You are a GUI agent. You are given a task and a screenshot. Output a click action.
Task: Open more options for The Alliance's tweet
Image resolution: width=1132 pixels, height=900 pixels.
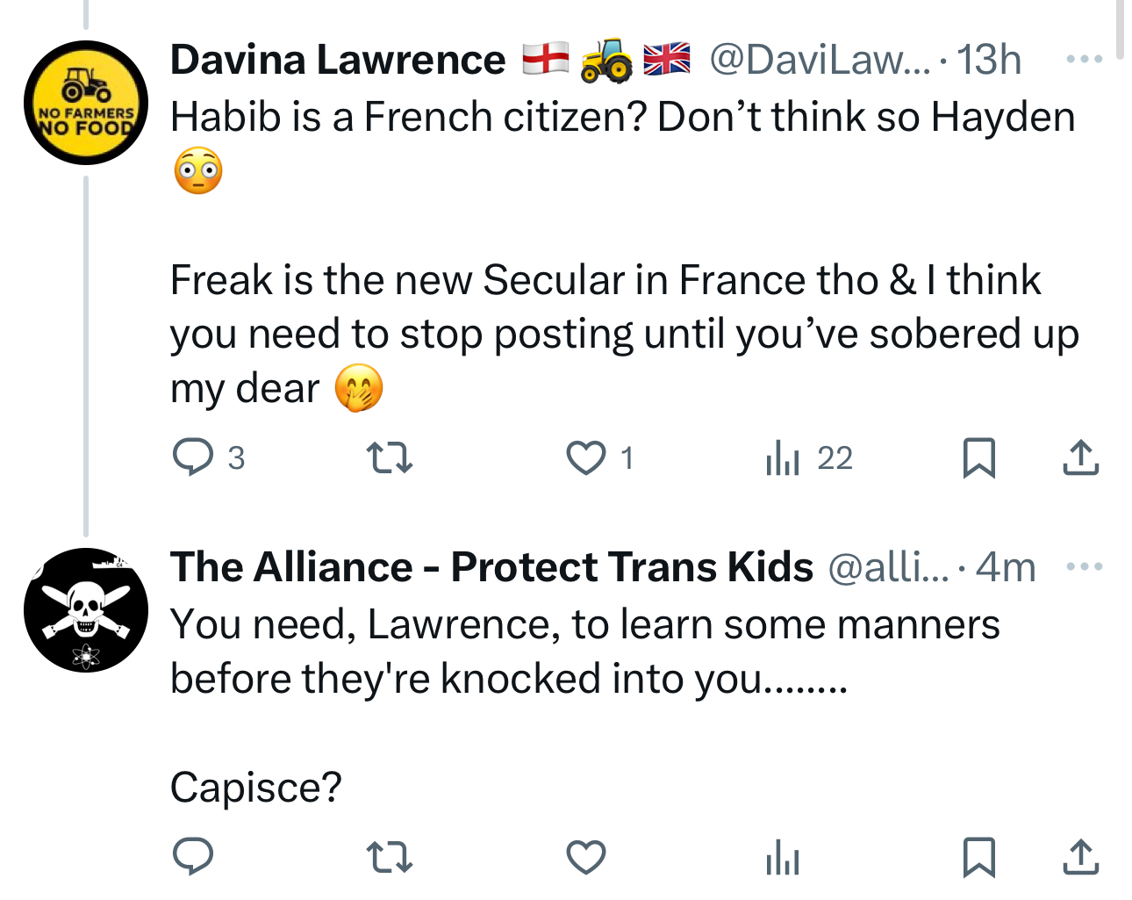tap(1084, 567)
